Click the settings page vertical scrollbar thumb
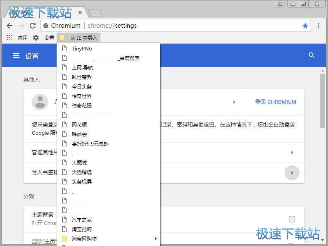Viewport: 328px width, 246px height. 322,101
